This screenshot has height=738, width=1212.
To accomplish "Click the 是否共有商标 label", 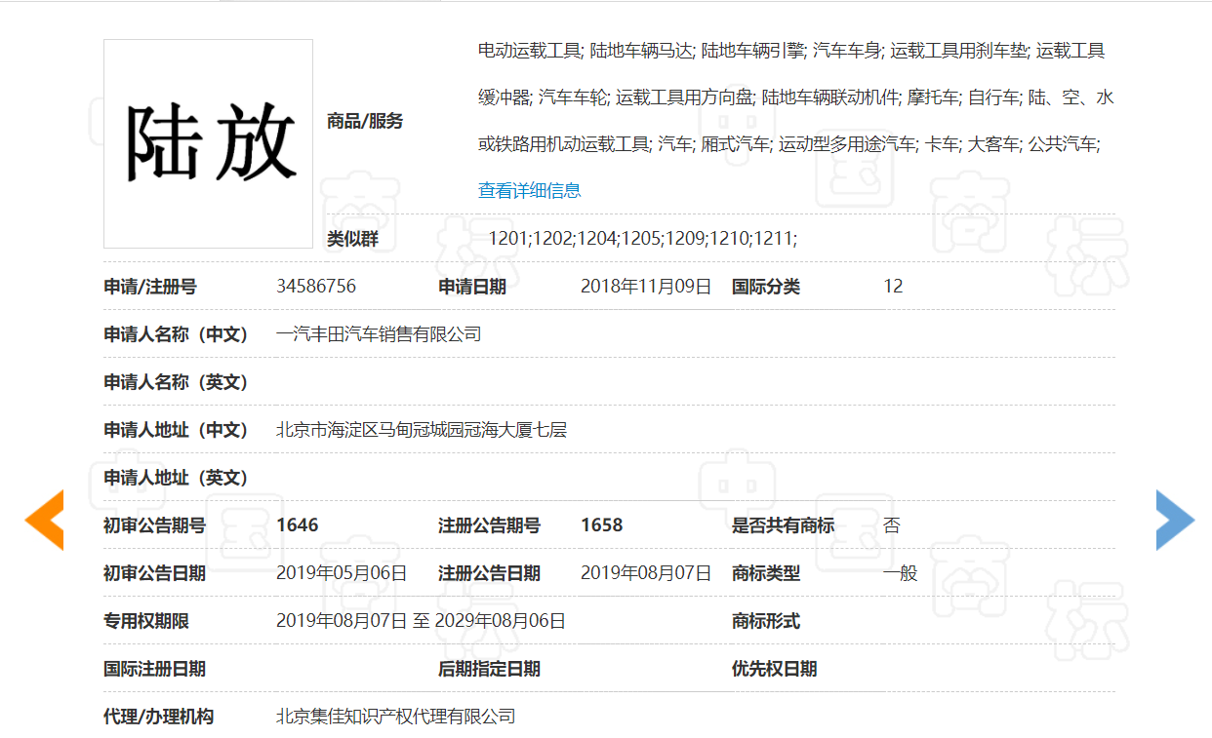I will click(x=784, y=525).
